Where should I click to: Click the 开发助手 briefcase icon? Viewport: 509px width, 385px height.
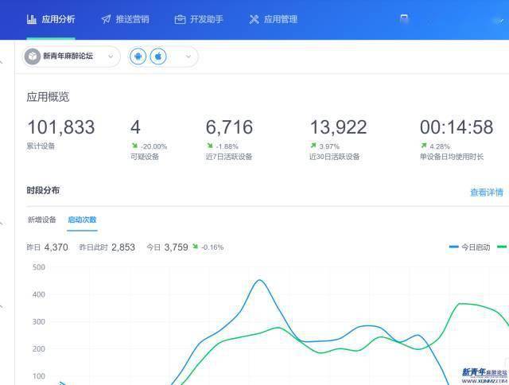tap(180, 19)
